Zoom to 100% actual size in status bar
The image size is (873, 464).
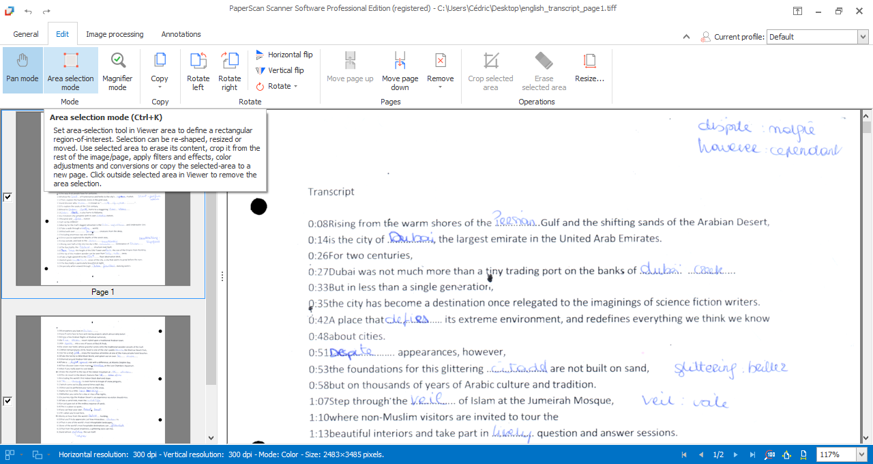pos(770,454)
